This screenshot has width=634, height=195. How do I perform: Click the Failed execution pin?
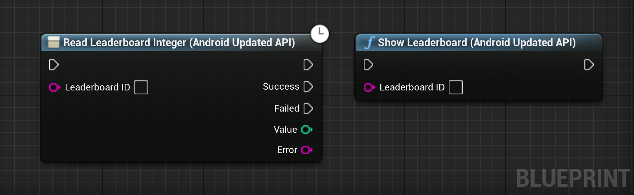308,108
